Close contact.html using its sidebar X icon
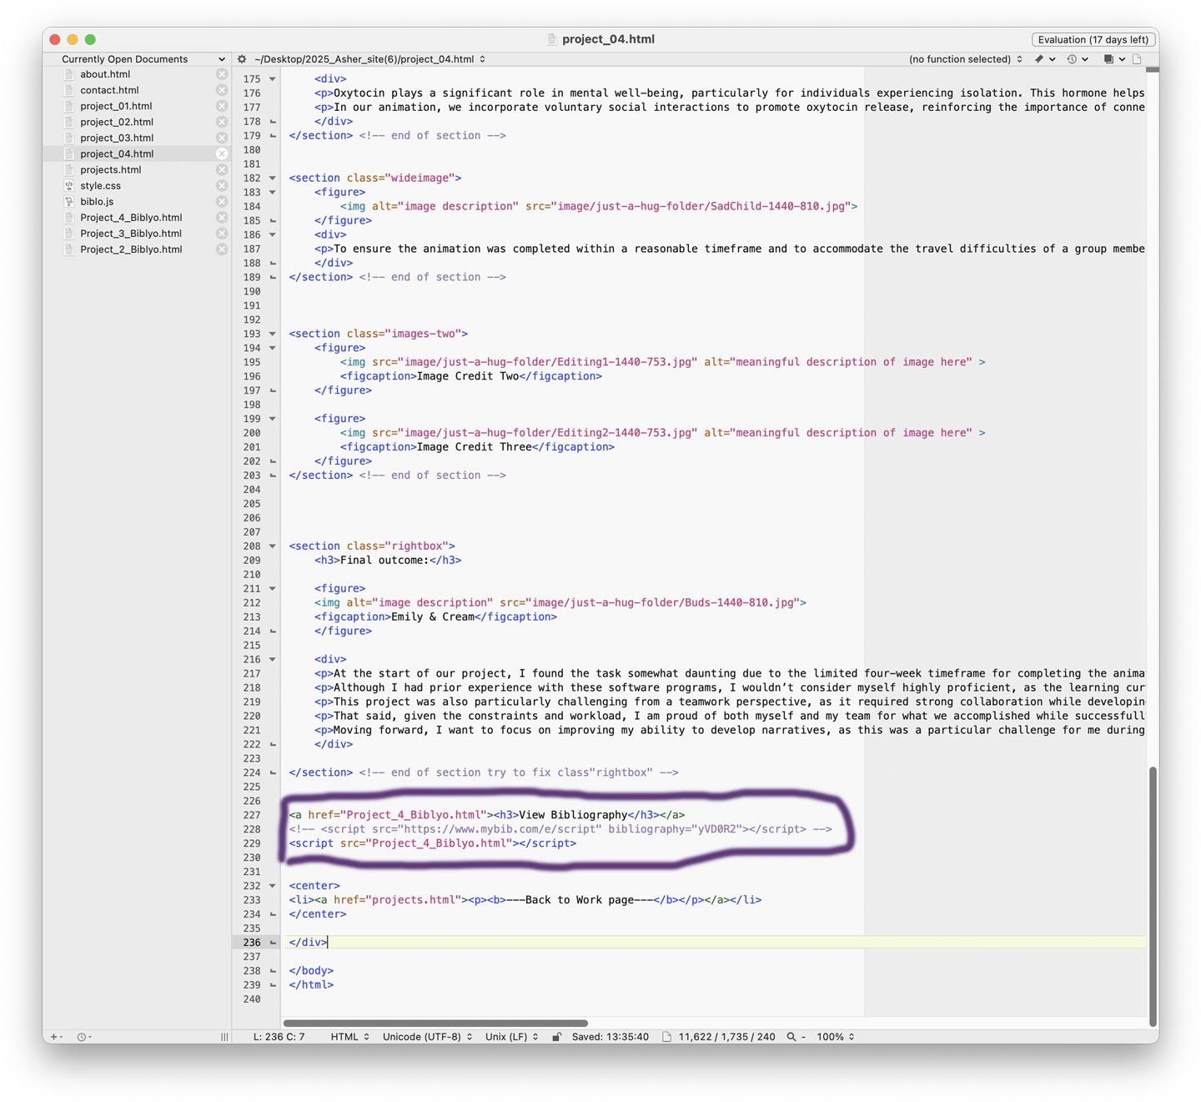The width and height of the screenshot is (1201, 1102). point(222,90)
